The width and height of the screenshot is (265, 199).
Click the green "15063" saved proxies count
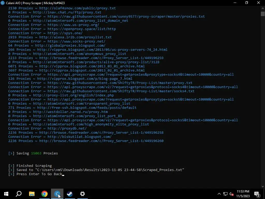coord(36,153)
